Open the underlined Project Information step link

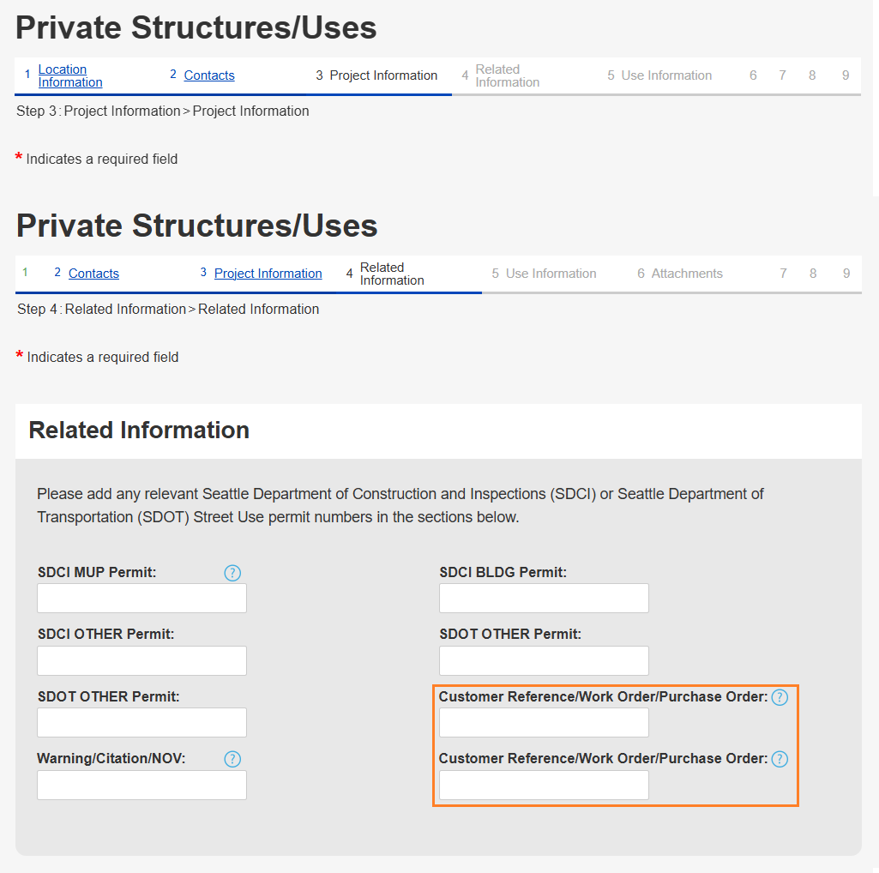(x=268, y=274)
